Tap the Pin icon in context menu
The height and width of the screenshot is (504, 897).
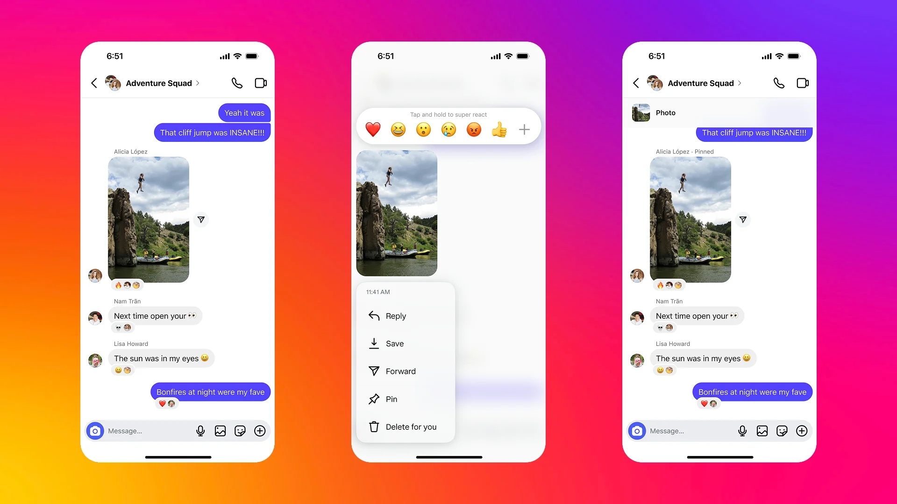(373, 399)
